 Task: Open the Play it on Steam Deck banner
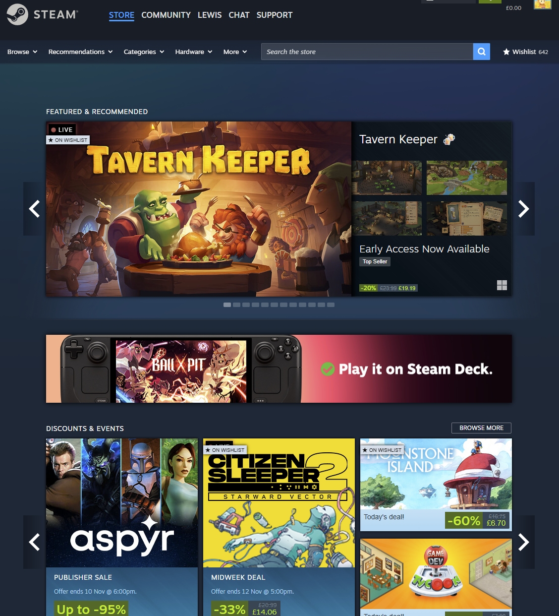(279, 369)
